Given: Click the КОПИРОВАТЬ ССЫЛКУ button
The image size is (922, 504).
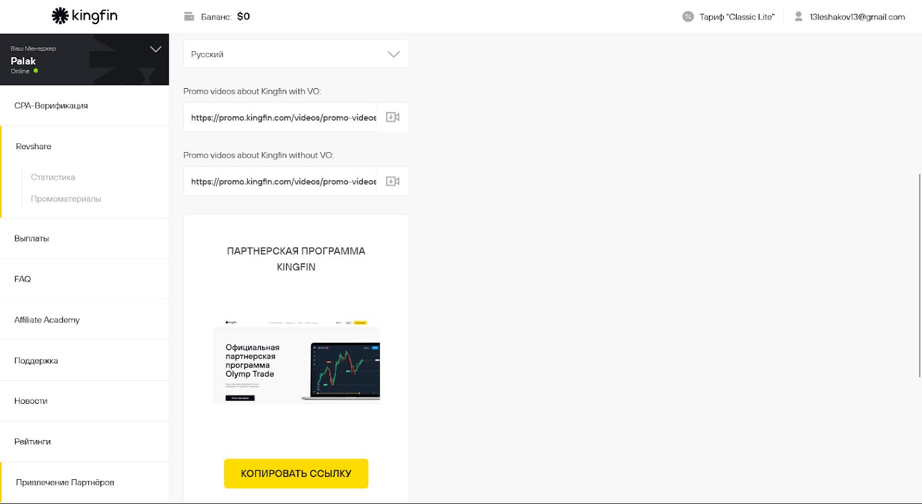Looking at the screenshot, I should point(296,473).
